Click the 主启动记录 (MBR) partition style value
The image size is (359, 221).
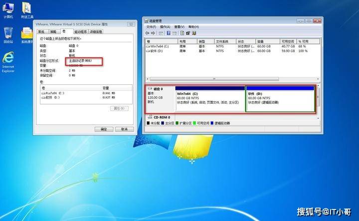[80, 61]
